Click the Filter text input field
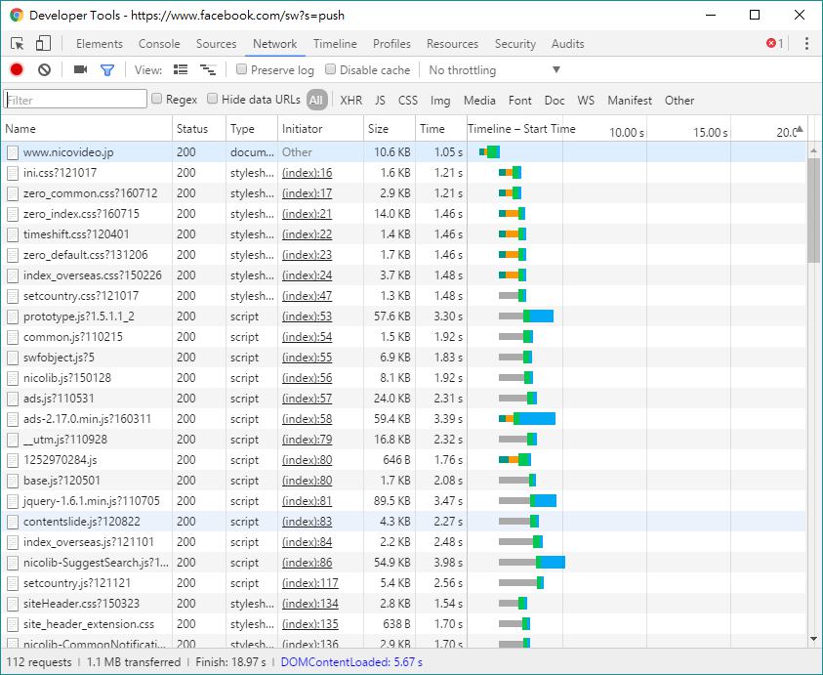Viewport: 823px width, 675px height. point(75,100)
